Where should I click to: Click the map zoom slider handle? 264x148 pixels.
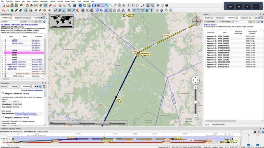[196, 102]
